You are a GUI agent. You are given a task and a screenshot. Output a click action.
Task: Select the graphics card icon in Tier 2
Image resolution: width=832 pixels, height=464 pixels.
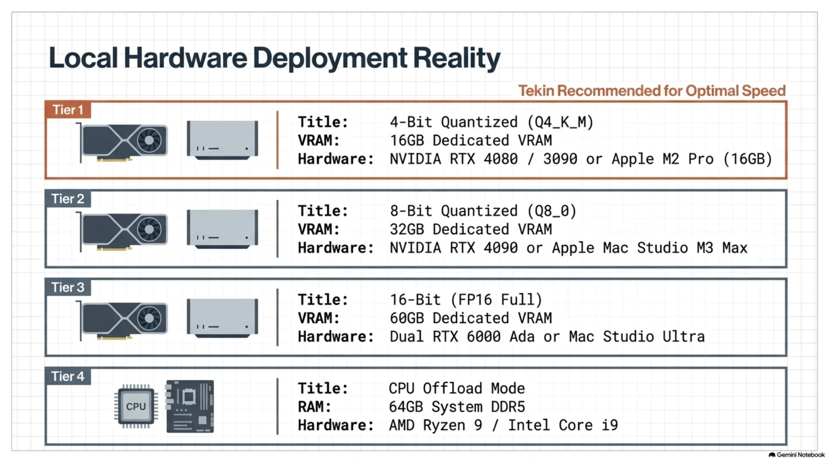[122, 232]
